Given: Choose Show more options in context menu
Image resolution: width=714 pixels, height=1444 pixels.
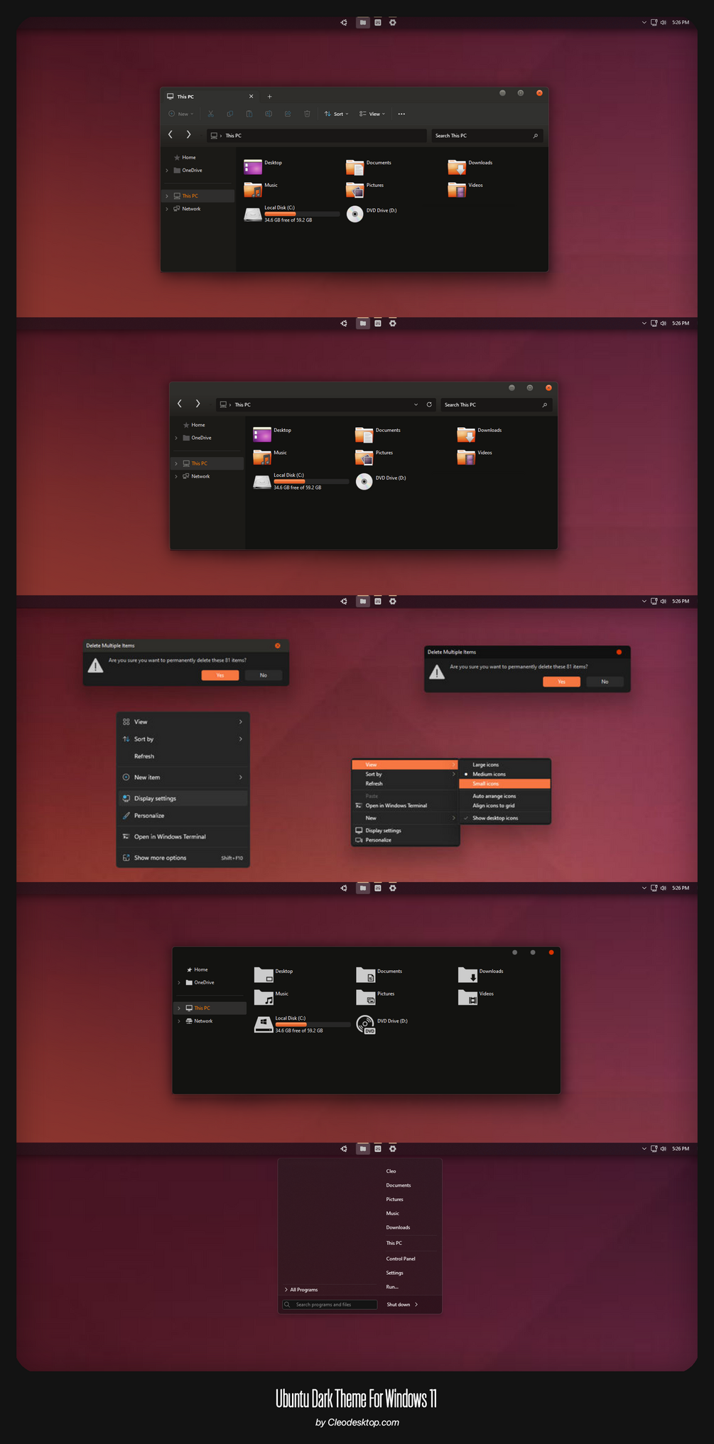Looking at the screenshot, I should pos(183,858).
